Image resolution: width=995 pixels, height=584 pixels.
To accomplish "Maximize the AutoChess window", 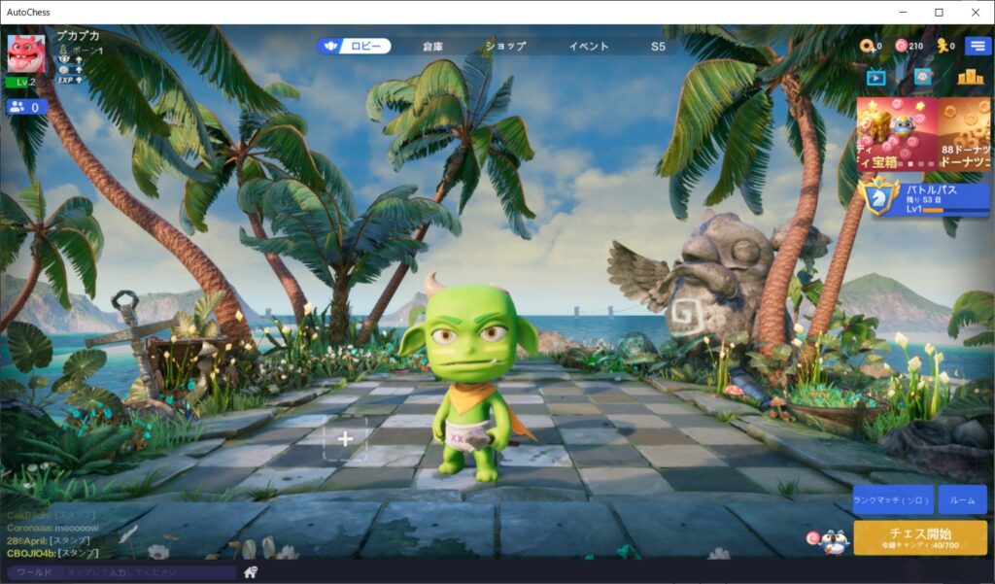I will pos(940,12).
